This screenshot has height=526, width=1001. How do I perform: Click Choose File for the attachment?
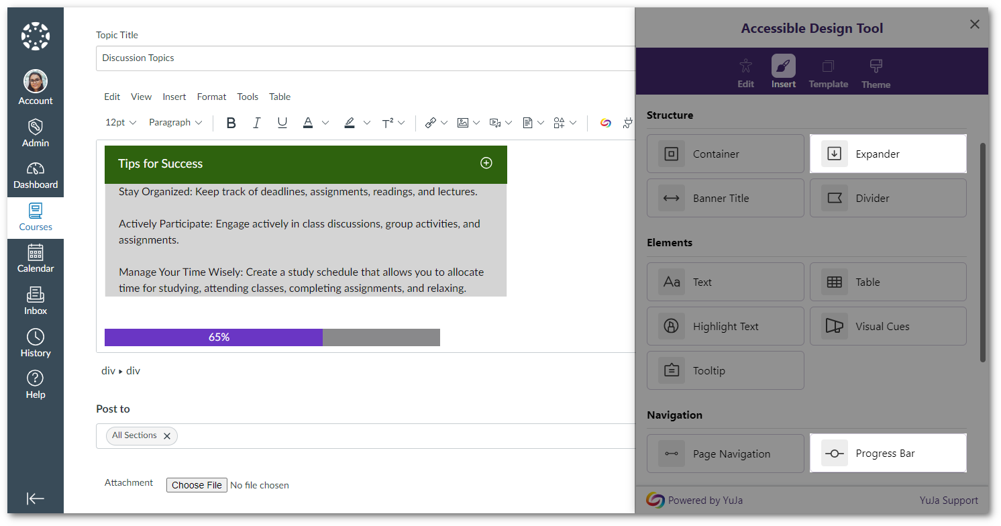[x=197, y=485]
